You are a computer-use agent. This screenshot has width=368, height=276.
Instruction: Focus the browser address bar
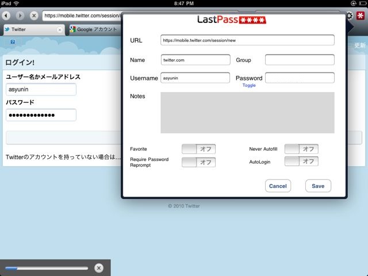point(82,16)
